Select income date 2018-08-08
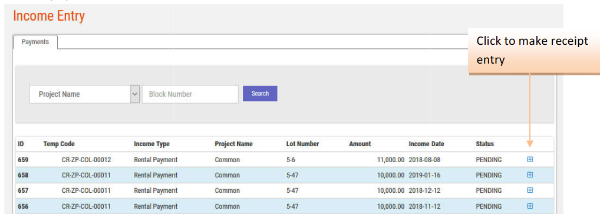The height and width of the screenshot is (214, 600). click(425, 160)
